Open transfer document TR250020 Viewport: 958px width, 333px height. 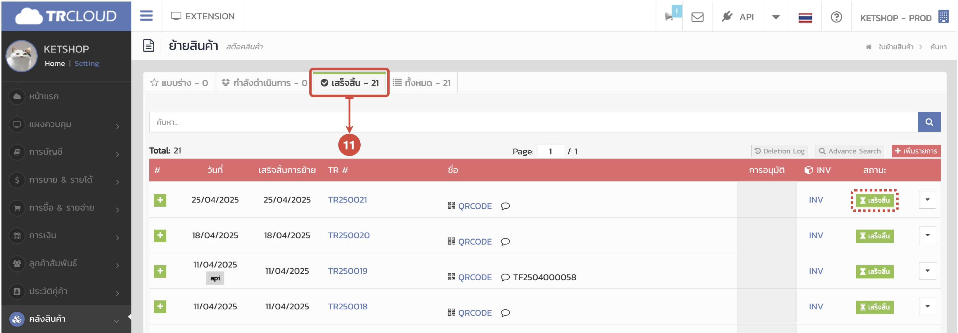tap(348, 235)
